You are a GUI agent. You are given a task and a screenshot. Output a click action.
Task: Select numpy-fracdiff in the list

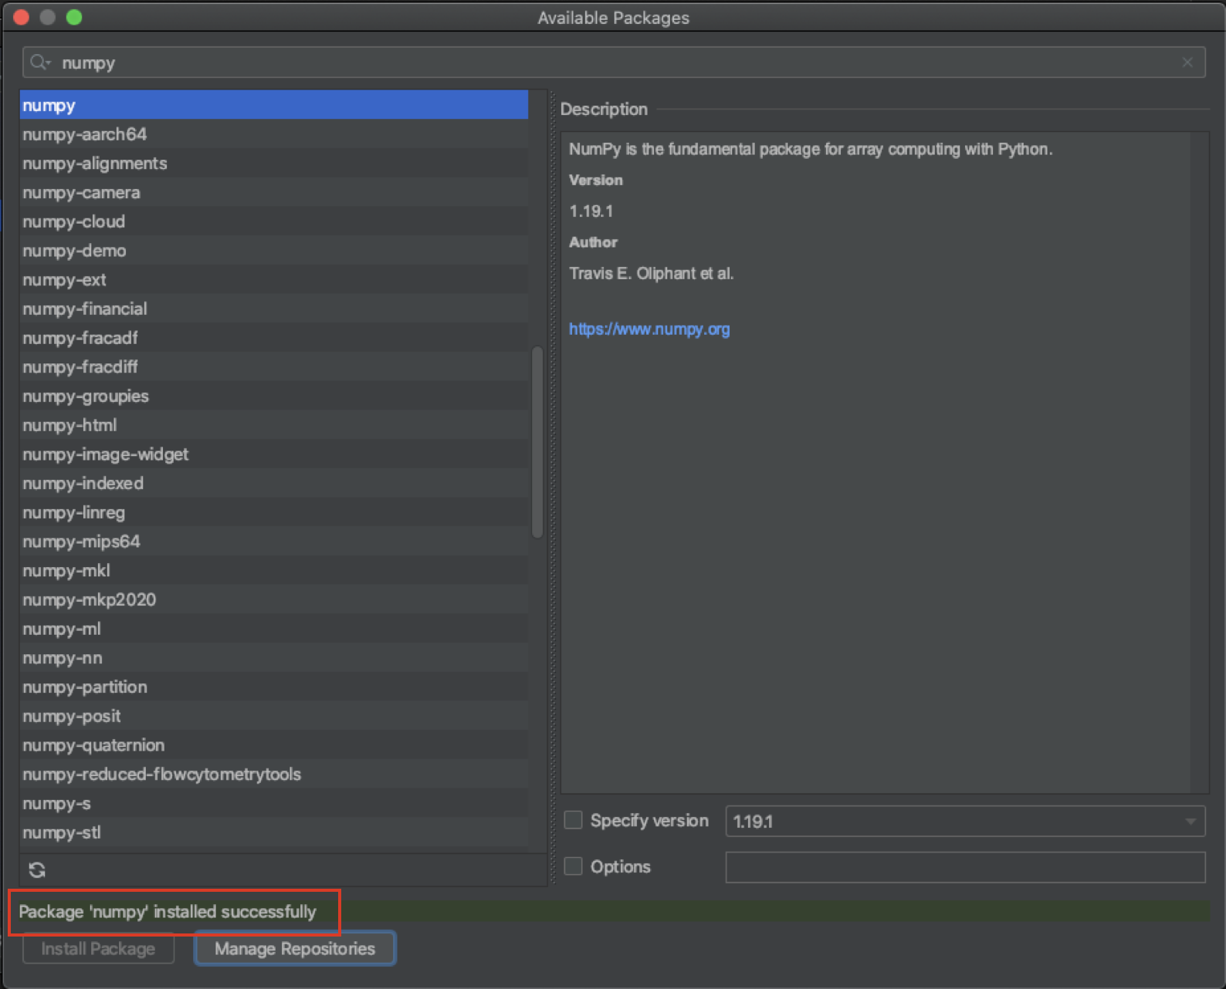(x=274, y=366)
